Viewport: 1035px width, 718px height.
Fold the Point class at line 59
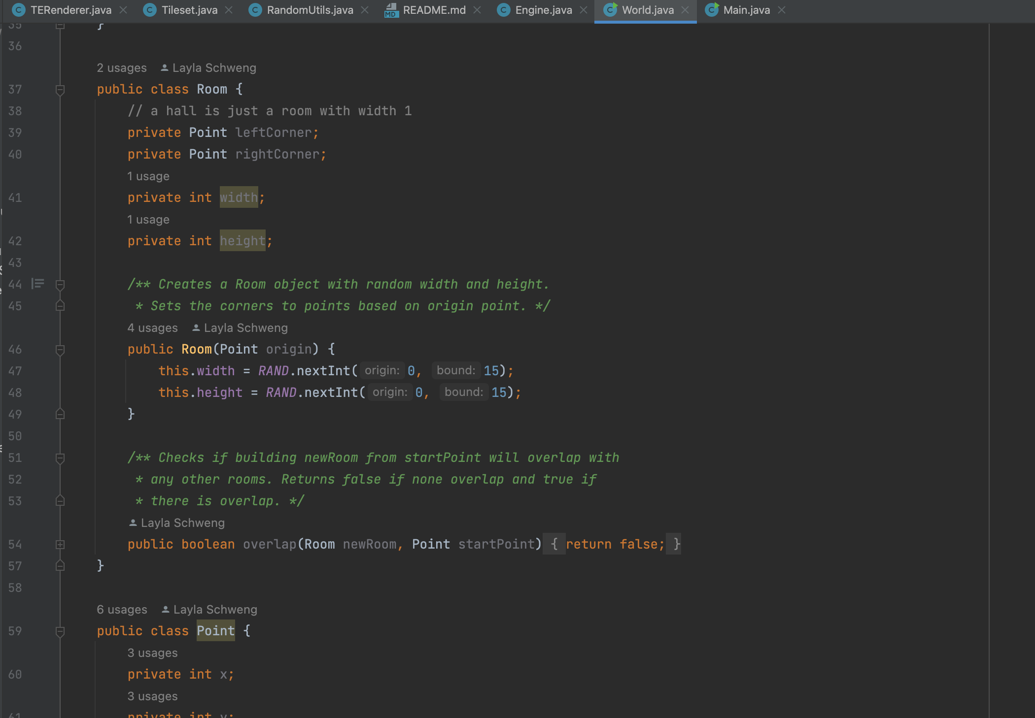point(60,631)
